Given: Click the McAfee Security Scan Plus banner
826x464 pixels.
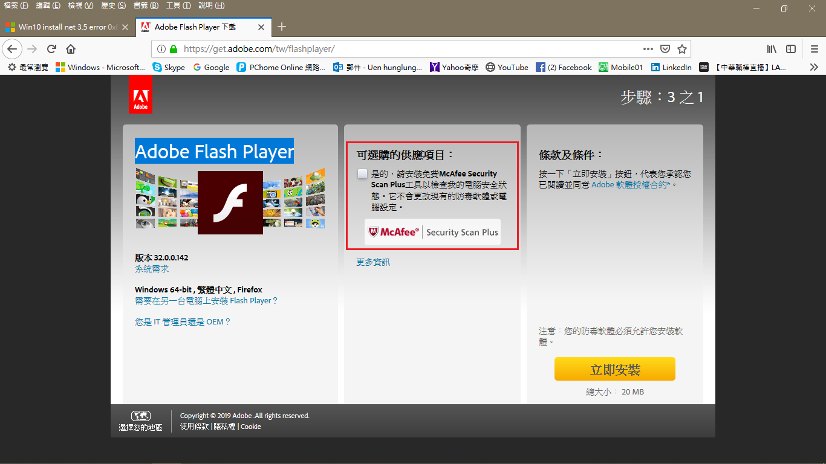Looking at the screenshot, I should (432, 232).
